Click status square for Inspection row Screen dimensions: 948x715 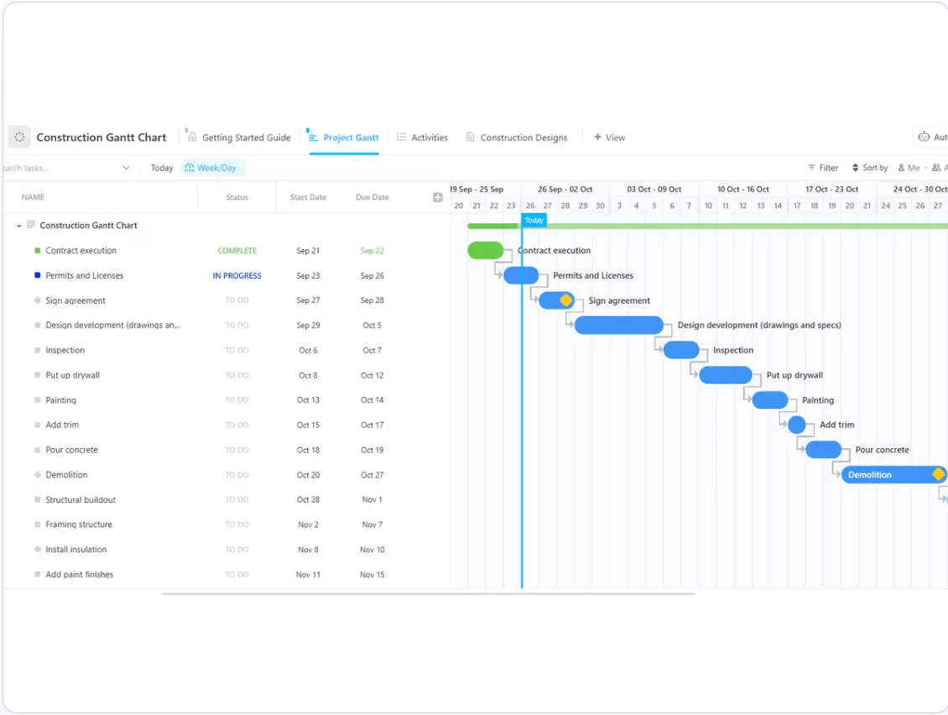coord(38,350)
